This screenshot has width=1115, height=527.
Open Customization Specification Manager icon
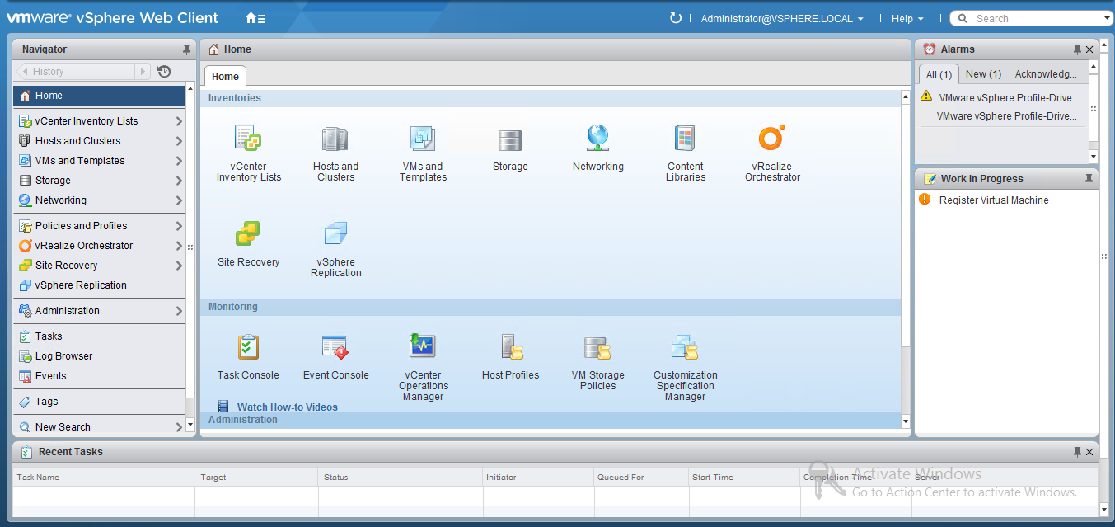click(685, 347)
